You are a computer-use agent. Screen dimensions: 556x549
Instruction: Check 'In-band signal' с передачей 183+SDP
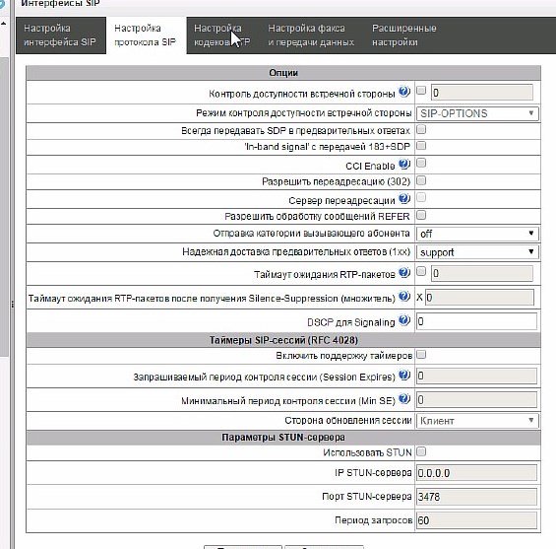421,146
